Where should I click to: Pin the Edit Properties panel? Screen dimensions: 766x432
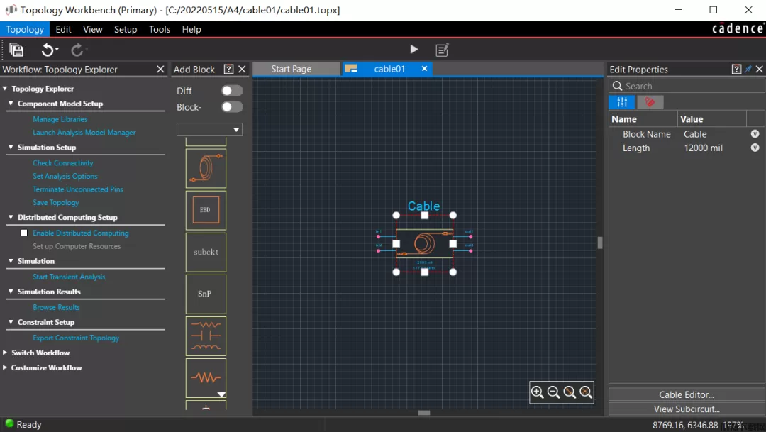click(748, 70)
